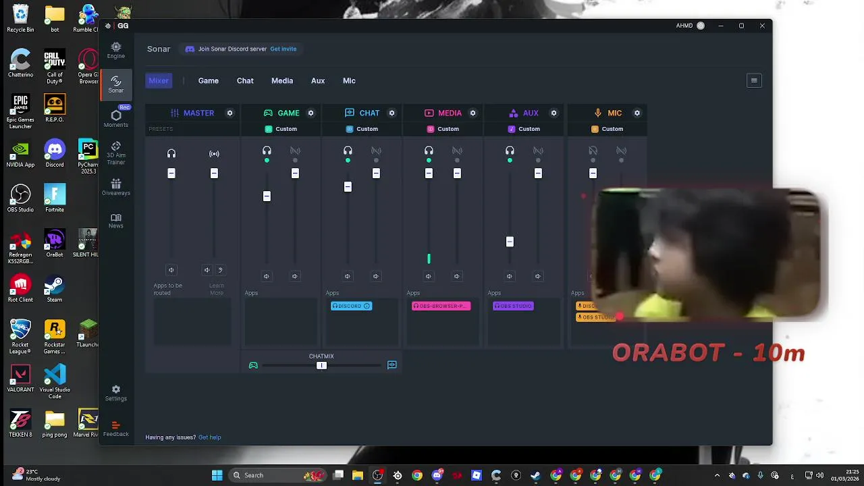This screenshot has height=486, width=864.
Task: Open the AHMD account avatar
Action: [x=700, y=26]
